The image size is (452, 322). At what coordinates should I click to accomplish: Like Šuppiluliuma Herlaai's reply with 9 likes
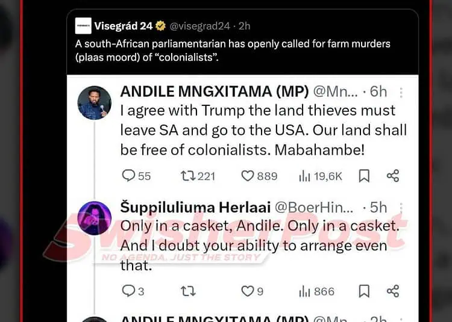pyautogui.click(x=248, y=291)
